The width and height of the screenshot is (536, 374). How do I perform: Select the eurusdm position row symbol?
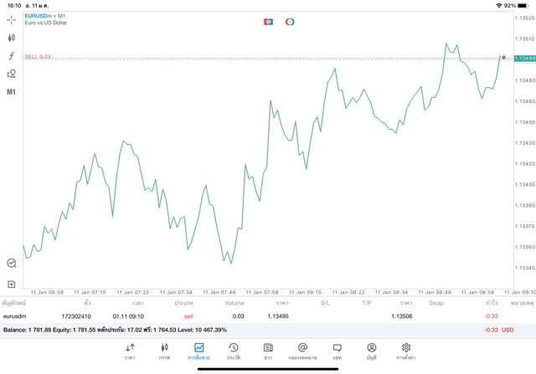tap(15, 316)
